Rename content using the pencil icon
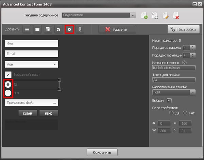Image resolution: width=204 pixels, height=160 pixels. pos(165,15)
